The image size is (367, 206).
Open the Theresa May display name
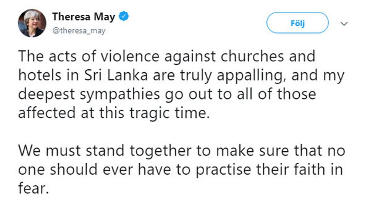[x=84, y=17]
